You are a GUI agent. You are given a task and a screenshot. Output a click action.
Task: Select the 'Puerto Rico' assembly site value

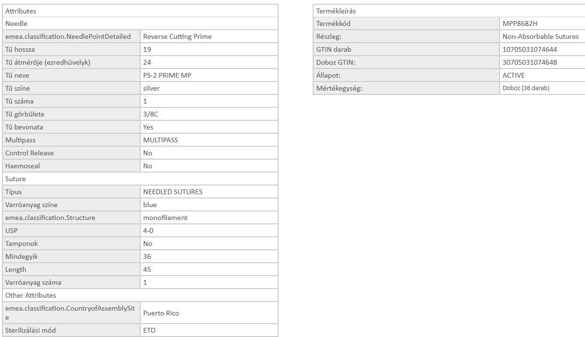pyautogui.click(x=161, y=313)
